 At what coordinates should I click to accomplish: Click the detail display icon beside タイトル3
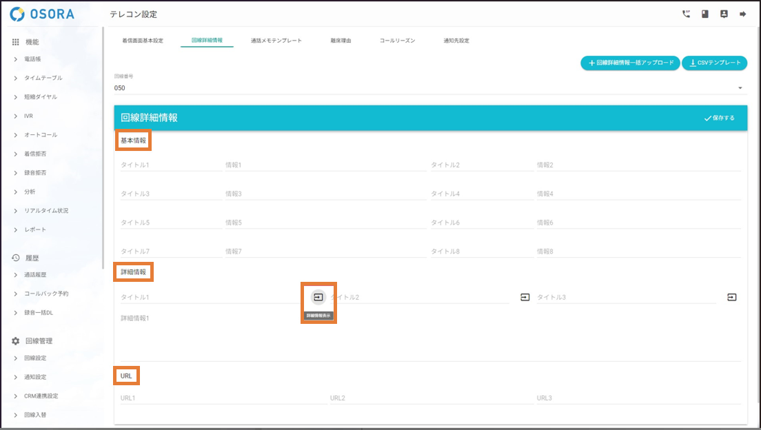click(x=731, y=297)
